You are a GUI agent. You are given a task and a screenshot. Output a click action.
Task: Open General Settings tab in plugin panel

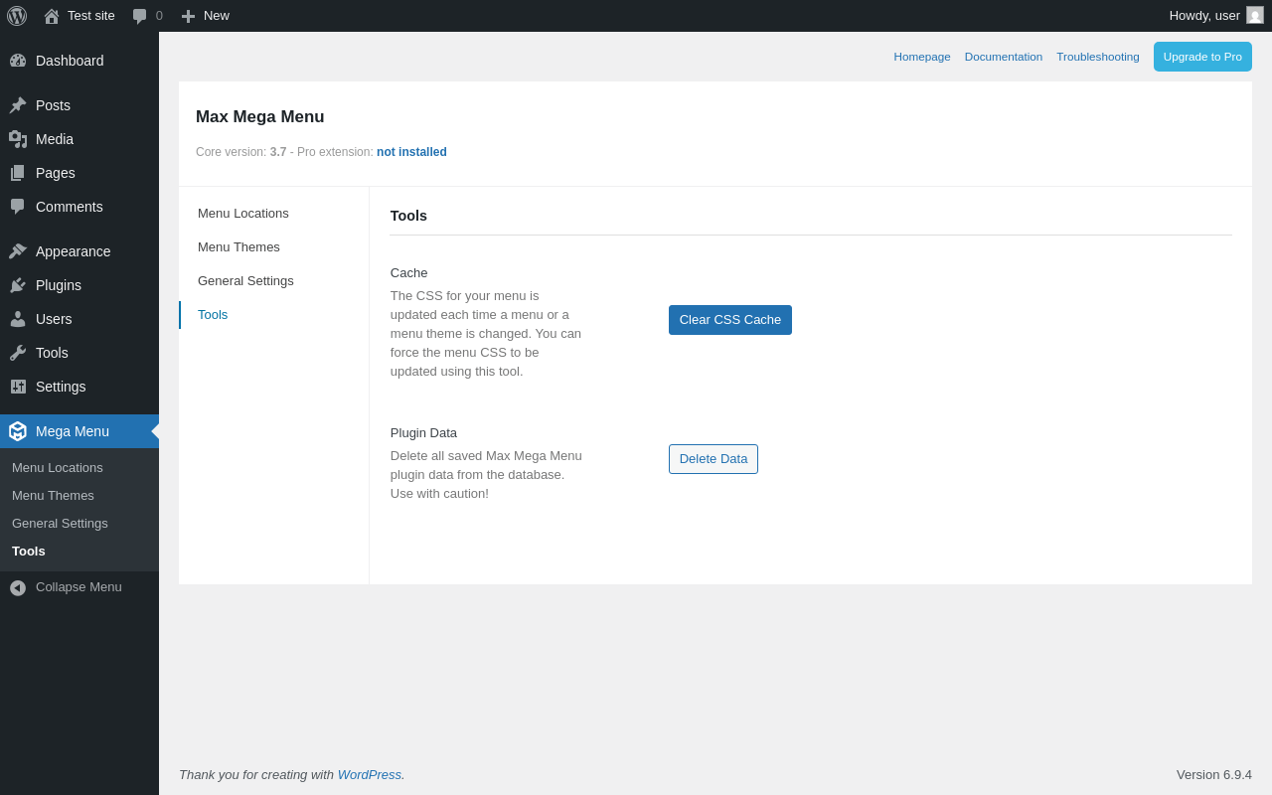[x=245, y=281]
